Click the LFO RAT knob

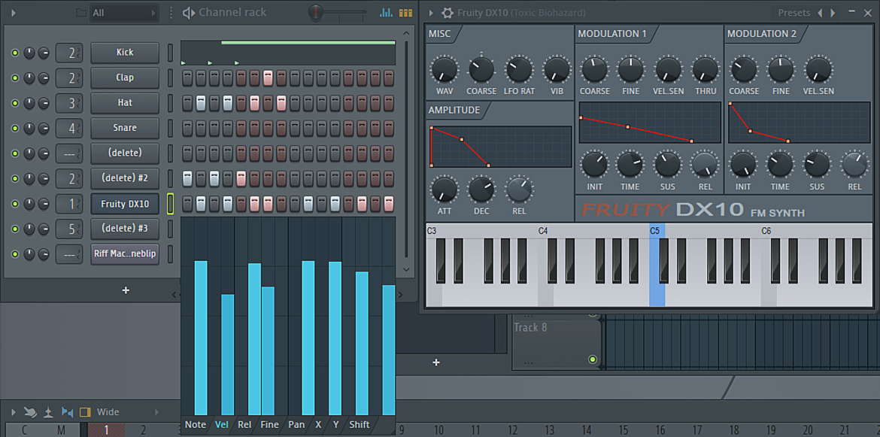519,71
